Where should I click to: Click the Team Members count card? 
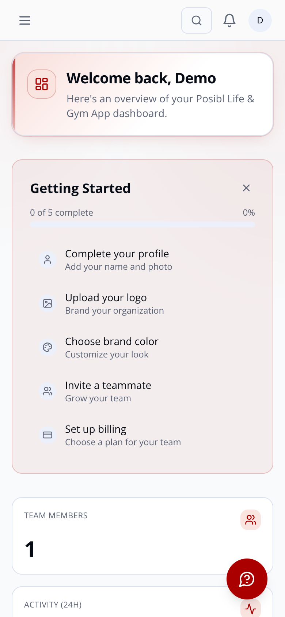click(142, 536)
